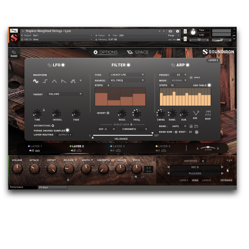Open the instrument info icon
The image size is (249, 249).
click(177, 31)
